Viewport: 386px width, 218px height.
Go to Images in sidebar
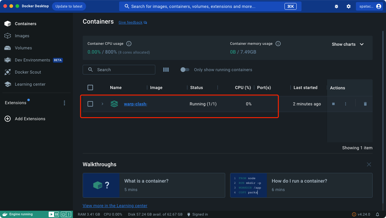[x=36, y=36]
